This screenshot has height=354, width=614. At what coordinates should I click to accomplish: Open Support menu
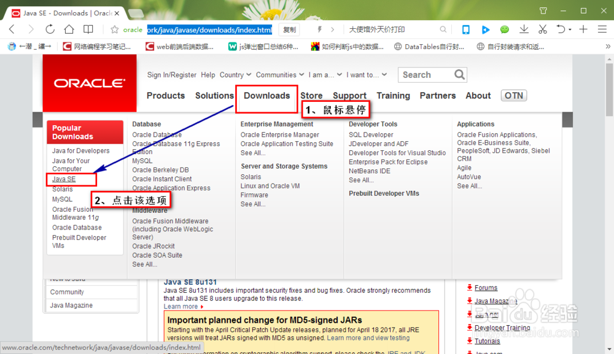(x=350, y=96)
